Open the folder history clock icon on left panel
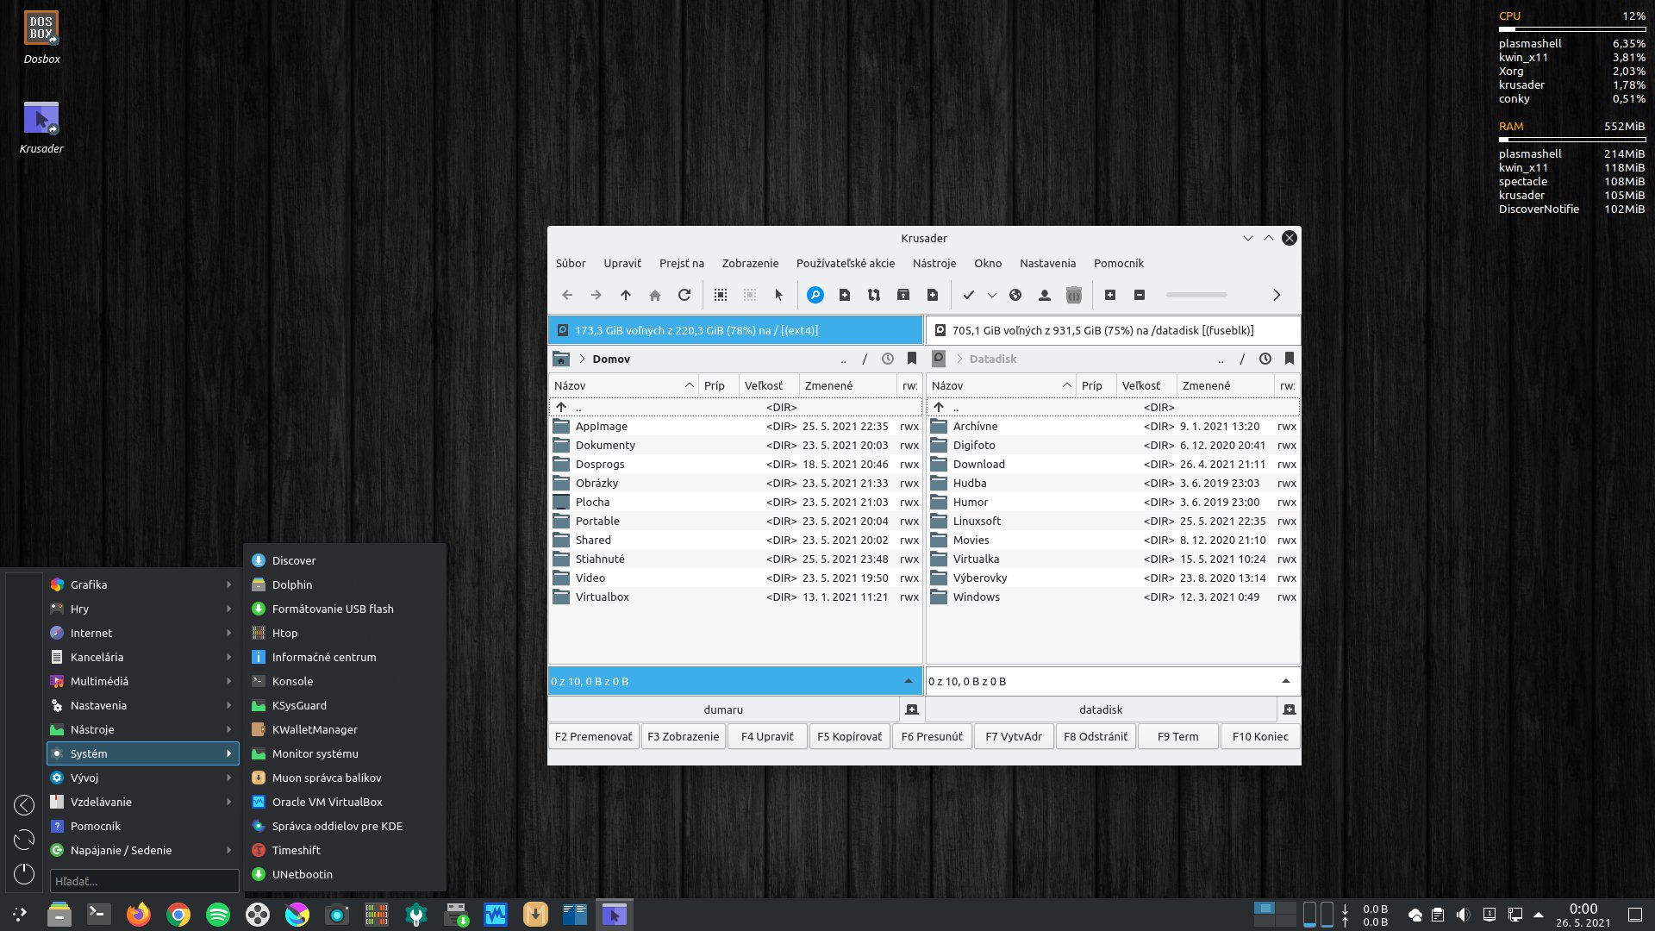 pyautogui.click(x=887, y=359)
